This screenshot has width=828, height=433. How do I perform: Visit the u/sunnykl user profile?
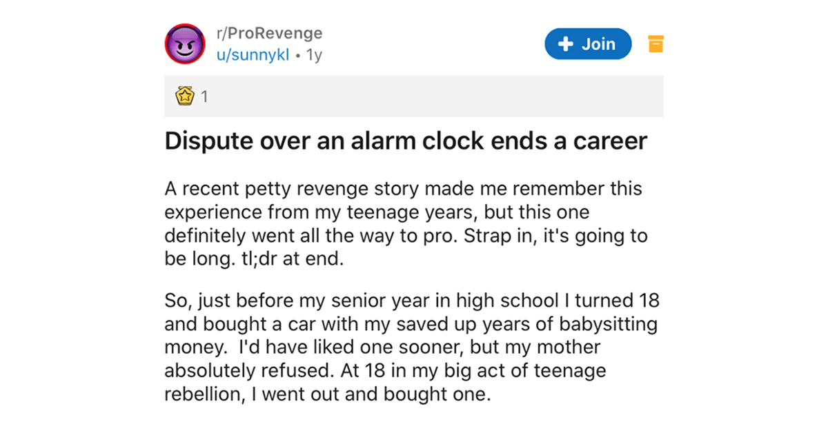tap(253, 55)
